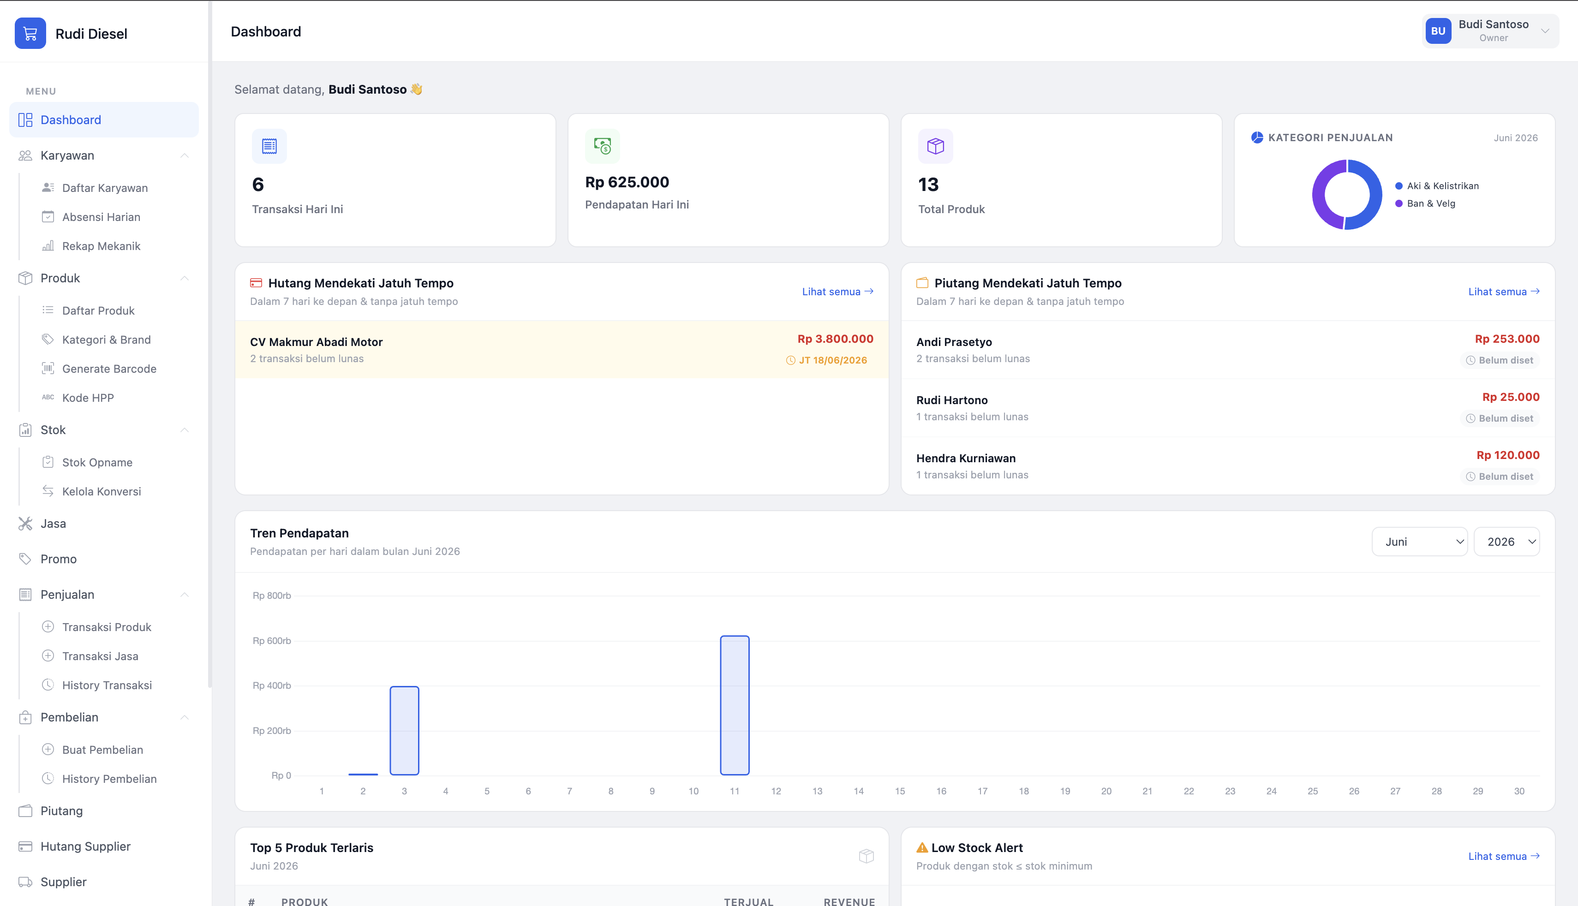1578x906 pixels.
Task: Click the Kategori & Brand tag icon
Action: [48, 339]
